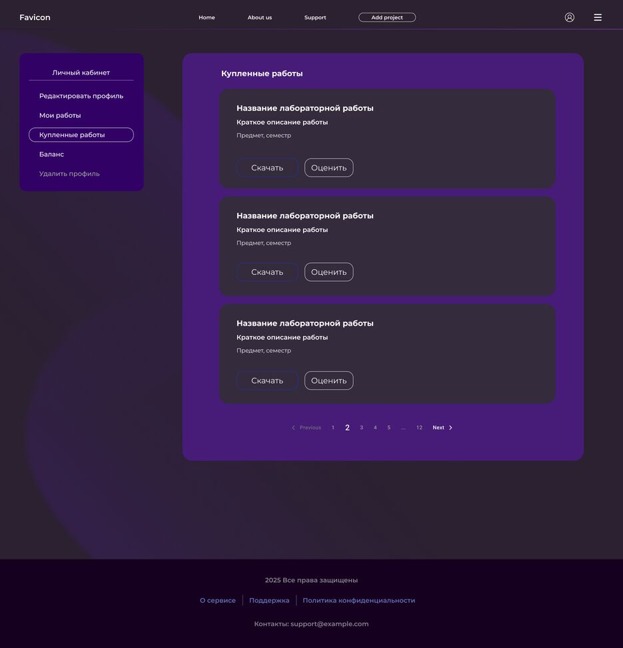Viewport: 623px width, 648px height.
Task: Open the user profile icon
Action: click(569, 17)
